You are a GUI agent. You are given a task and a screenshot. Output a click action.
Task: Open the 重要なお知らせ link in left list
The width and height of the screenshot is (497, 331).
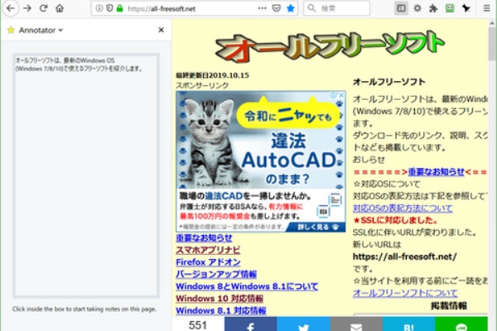(204, 237)
